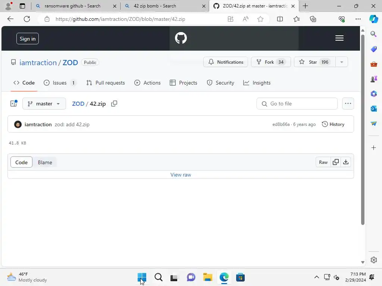The height and width of the screenshot is (286, 382).
Task: Switch to the Code repository tab
Action: click(x=24, y=83)
